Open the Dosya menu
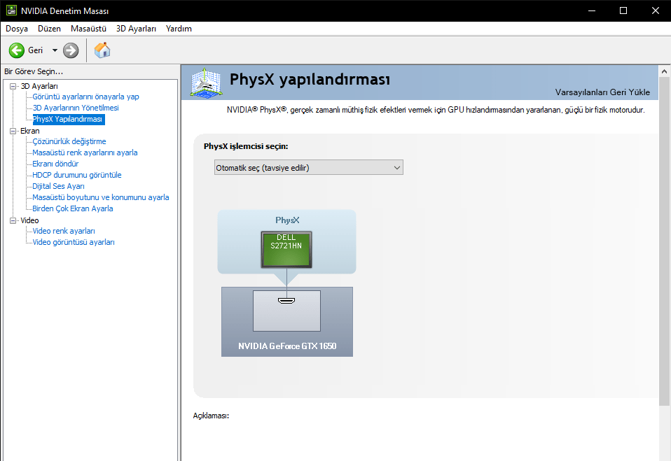Viewport: 671px width, 461px height. pos(17,29)
